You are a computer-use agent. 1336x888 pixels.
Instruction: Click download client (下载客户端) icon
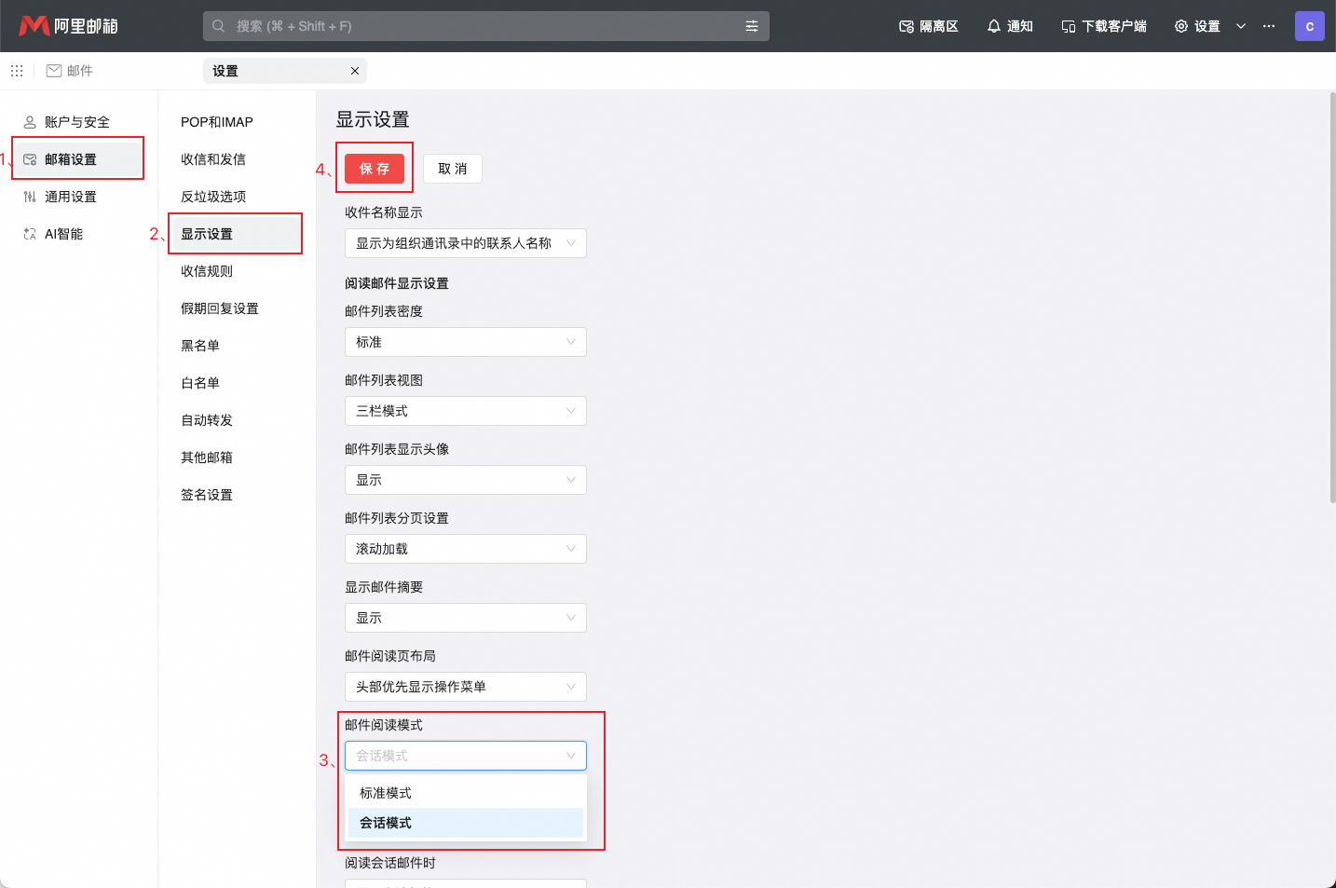[1069, 26]
